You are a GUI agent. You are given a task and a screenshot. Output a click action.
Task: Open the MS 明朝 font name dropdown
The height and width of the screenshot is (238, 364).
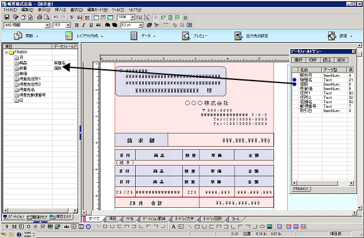pyautogui.click(x=47, y=25)
